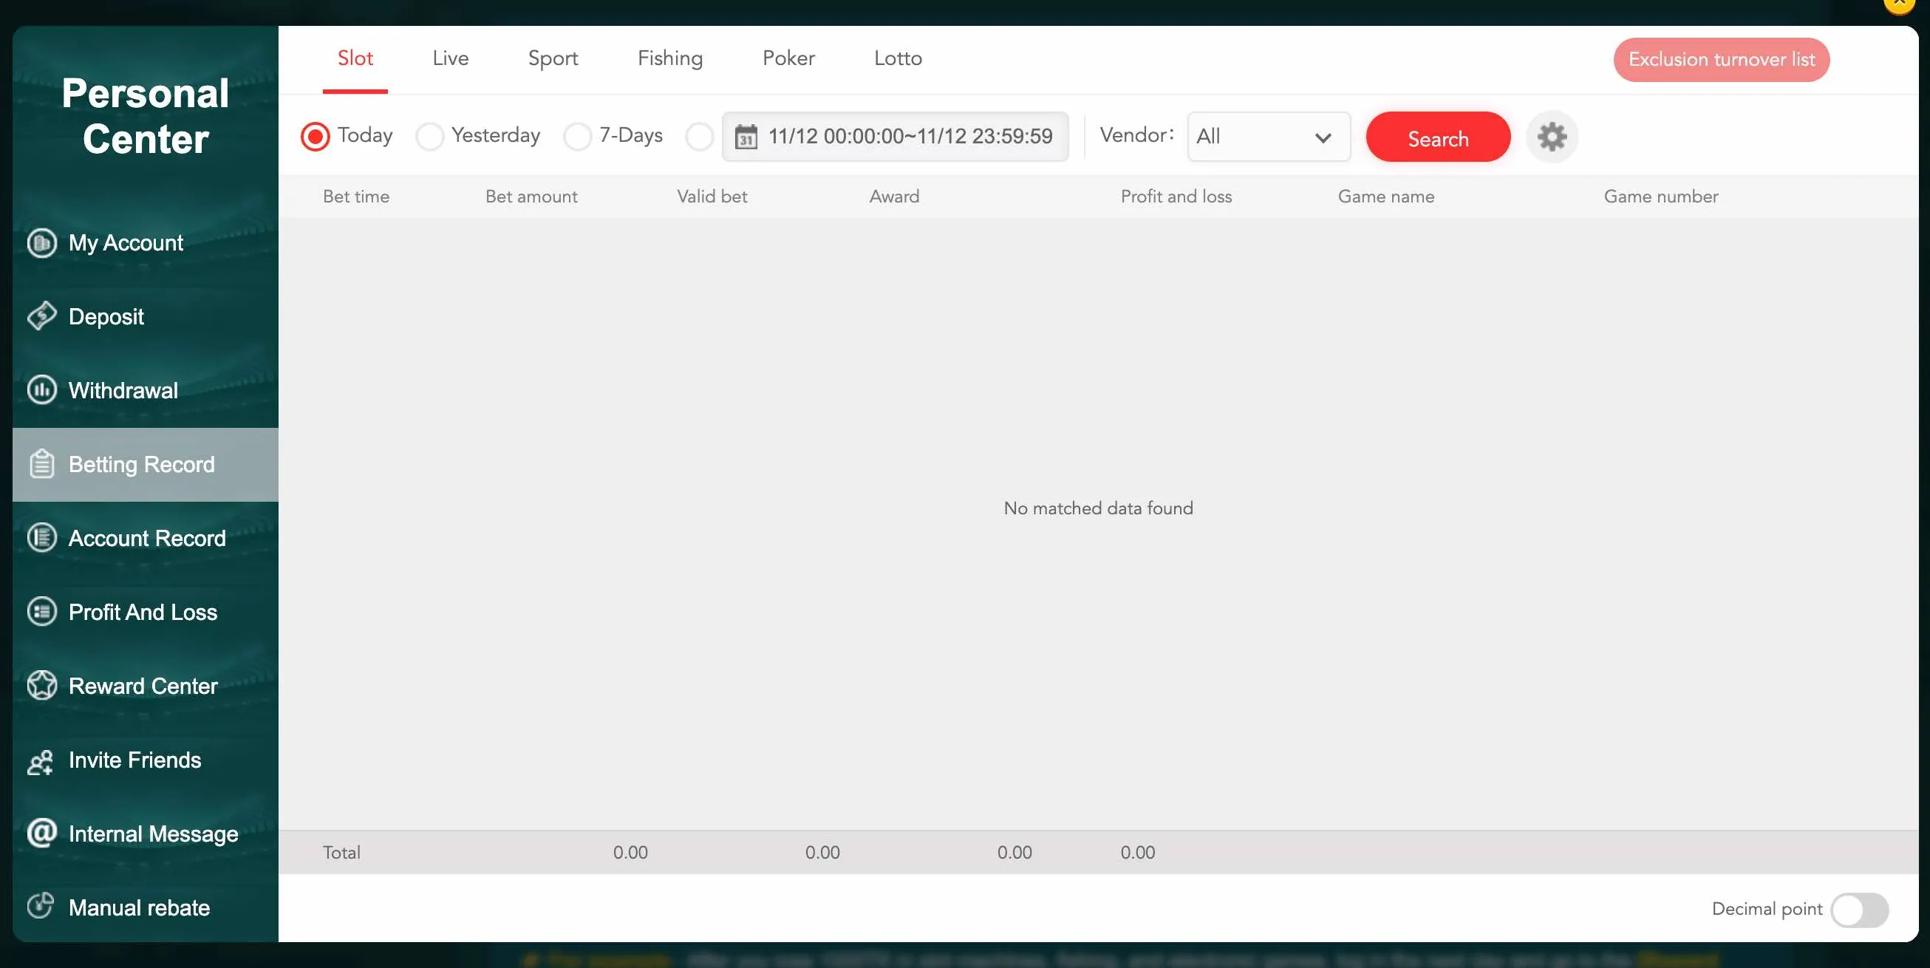Viewport: 1930px width, 968px height.
Task: Select the Yesterday radio button
Action: click(x=430, y=137)
